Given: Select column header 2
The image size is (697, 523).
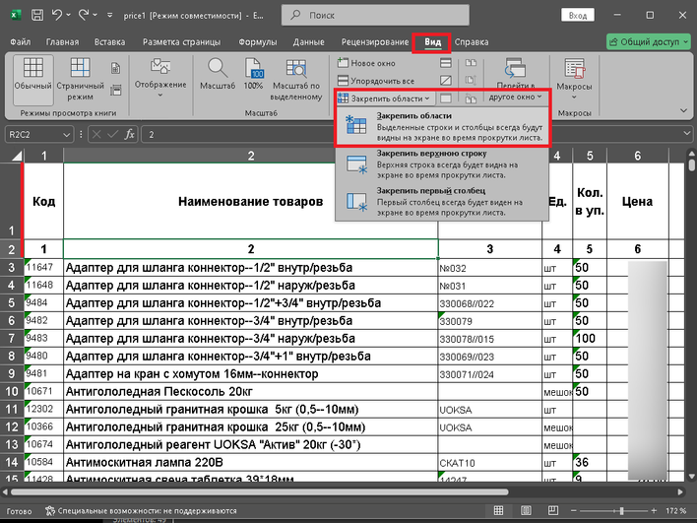Looking at the screenshot, I should (x=251, y=156).
